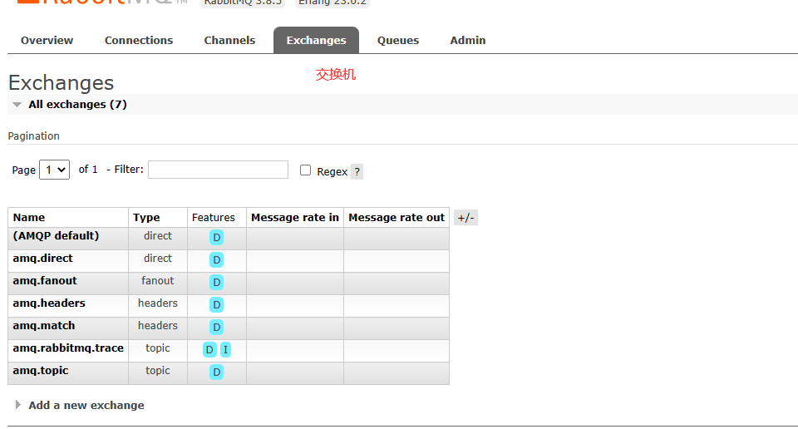Click durable D badge of amq.headers
The width and height of the screenshot is (798, 429).
(x=216, y=304)
